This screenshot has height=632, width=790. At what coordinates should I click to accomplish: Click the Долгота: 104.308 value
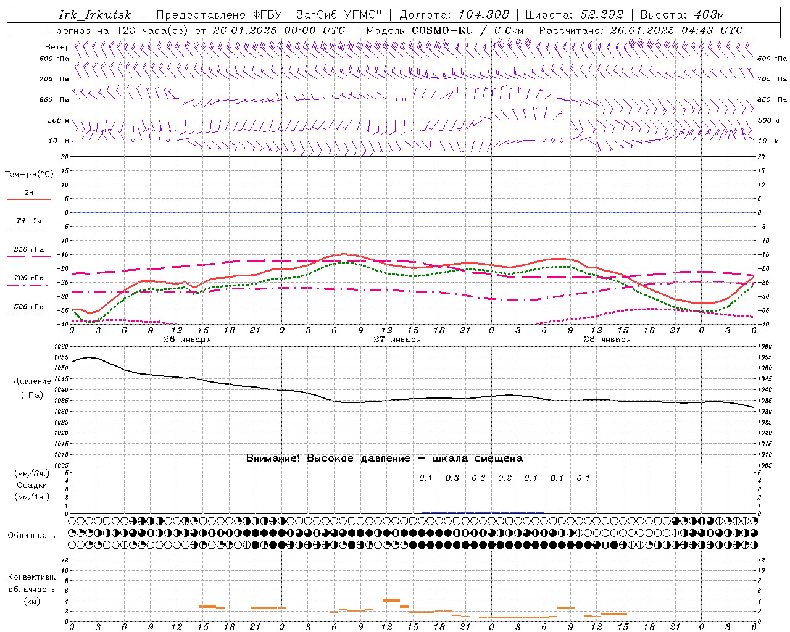[454, 15]
